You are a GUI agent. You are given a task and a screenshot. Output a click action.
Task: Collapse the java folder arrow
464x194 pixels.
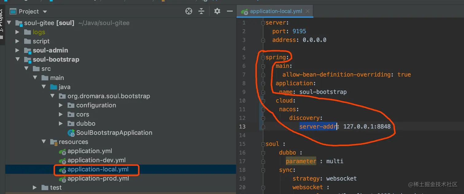tap(43, 87)
